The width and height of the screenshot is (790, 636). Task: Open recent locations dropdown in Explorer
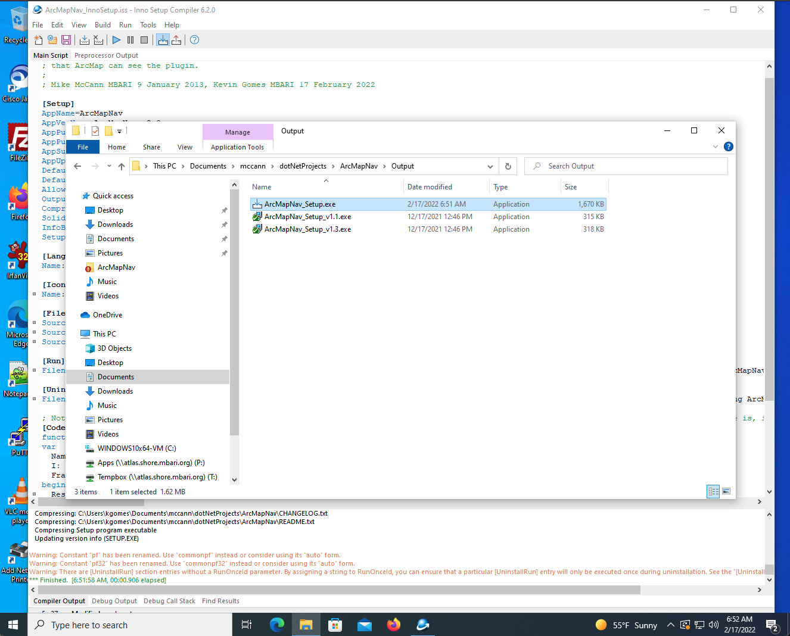(x=109, y=166)
